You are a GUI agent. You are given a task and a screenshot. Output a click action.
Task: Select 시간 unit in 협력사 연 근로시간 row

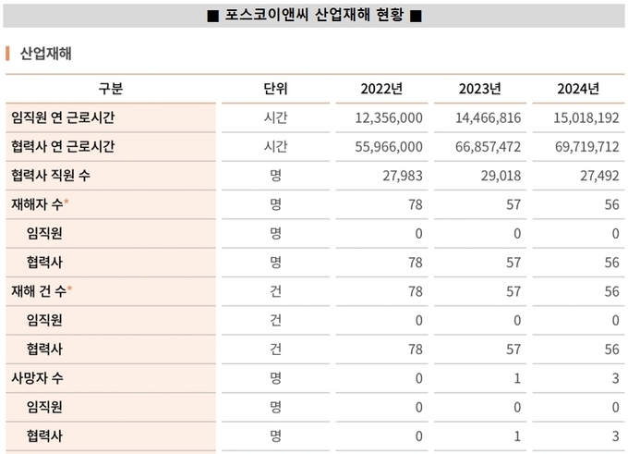coord(275,146)
